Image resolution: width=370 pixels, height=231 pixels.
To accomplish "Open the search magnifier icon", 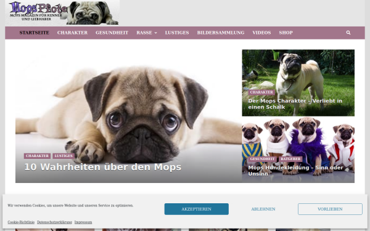I will pos(348,33).
